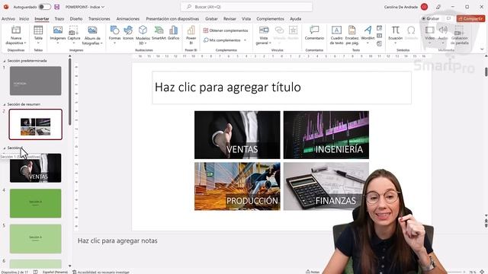Open the Transiciones tab
This screenshot has width=488, height=274.
99,18
